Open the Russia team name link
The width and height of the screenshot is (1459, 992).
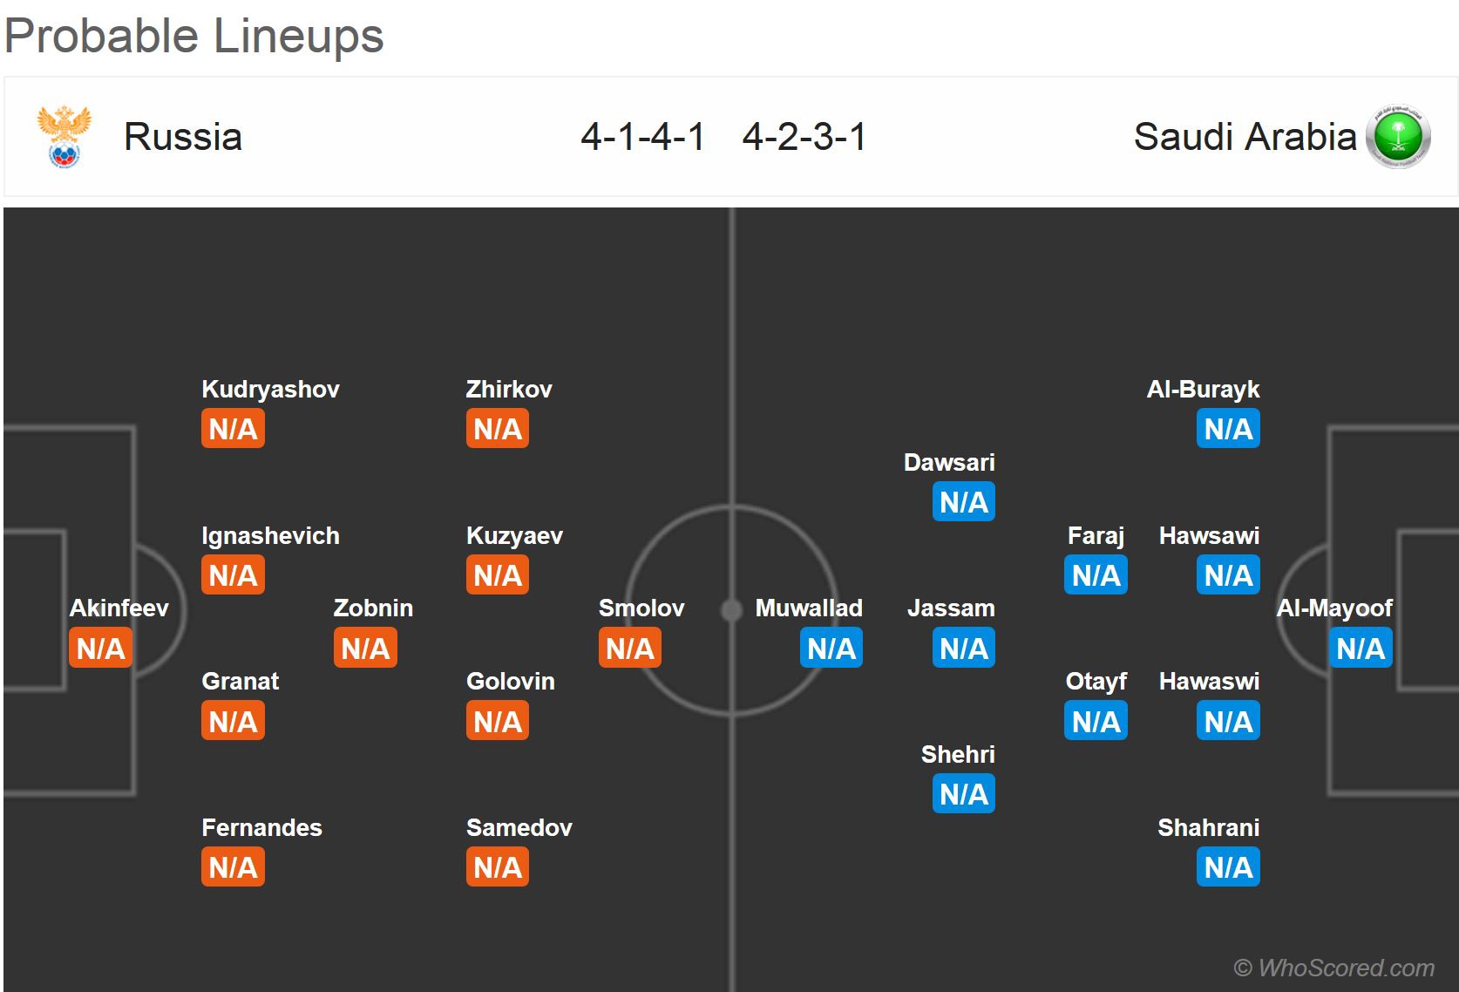click(183, 137)
